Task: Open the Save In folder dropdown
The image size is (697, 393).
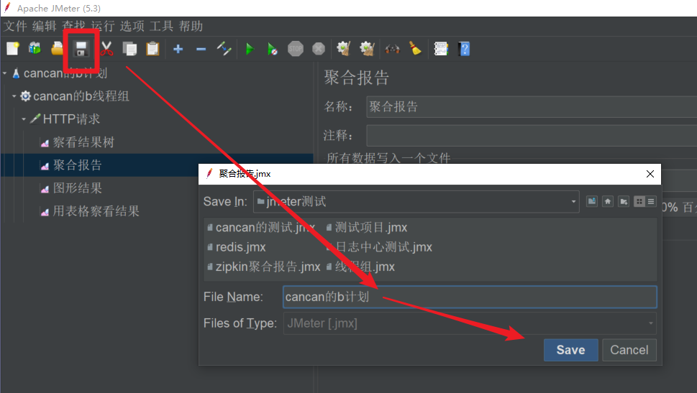Action: click(x=573, y=202)
